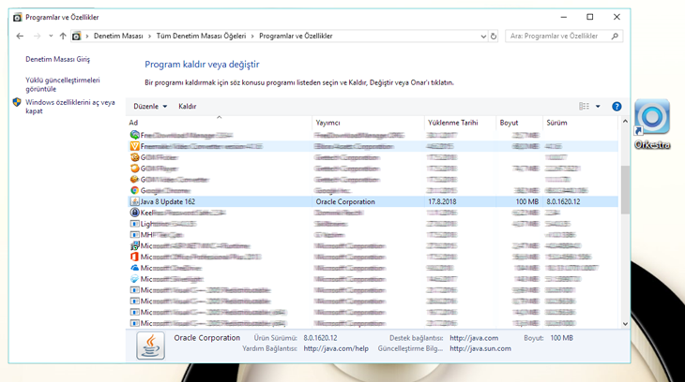Click the program list vertical scrollbar
This screenshot has height=382, width=685.
[x=625, y=190]
